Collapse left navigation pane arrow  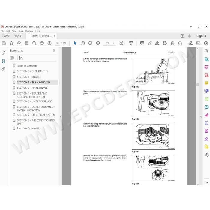click(61, 117)
